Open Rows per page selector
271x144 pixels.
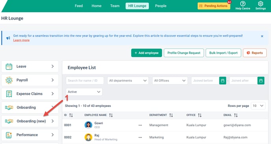point(258,106)
